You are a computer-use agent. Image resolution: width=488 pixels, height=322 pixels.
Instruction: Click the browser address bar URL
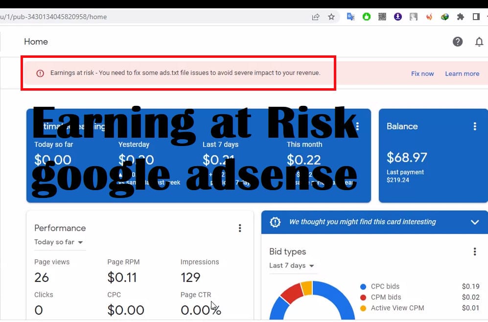[147, 17]
